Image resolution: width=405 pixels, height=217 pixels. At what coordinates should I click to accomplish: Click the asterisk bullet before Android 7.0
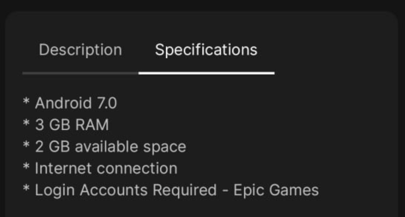[x=26, y=101]
